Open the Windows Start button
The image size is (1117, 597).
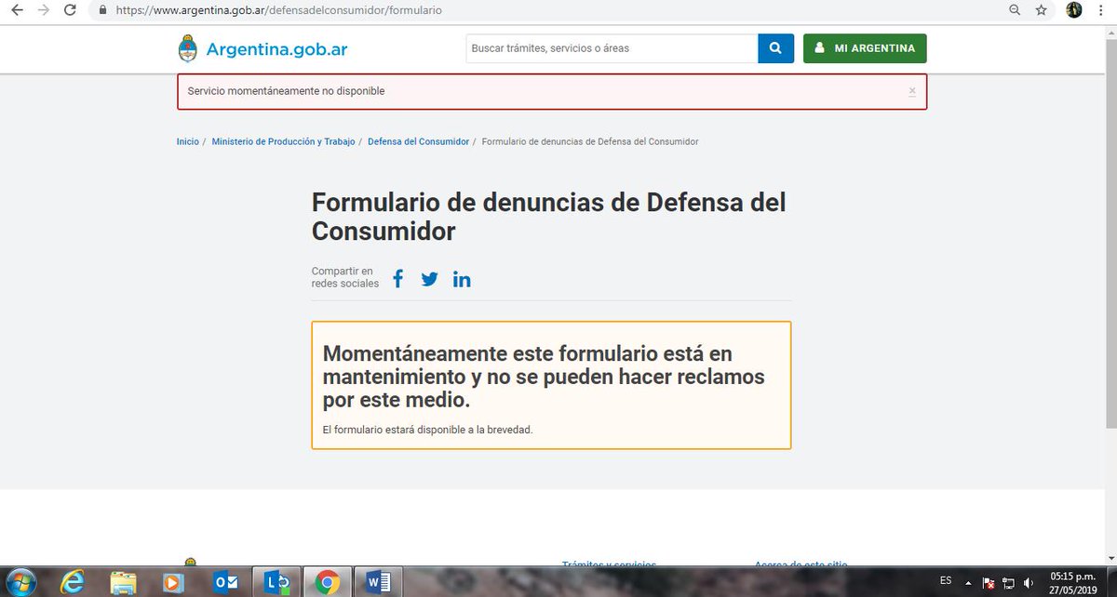coord(20,582)
